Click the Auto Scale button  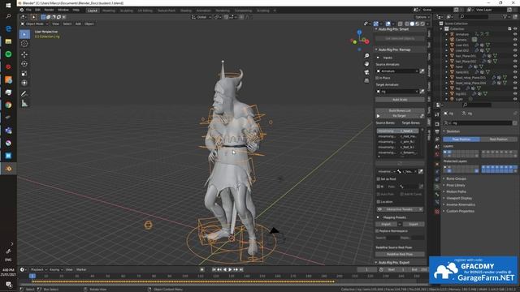(400, 100)
